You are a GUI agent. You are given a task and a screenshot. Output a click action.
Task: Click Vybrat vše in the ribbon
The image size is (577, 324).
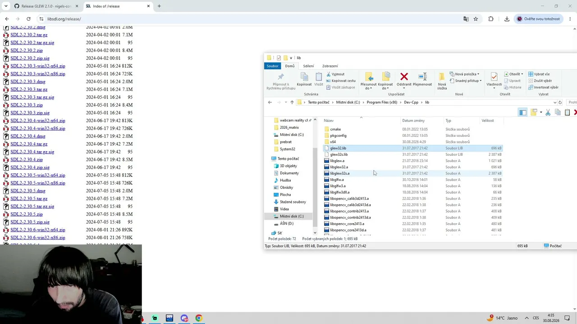[x=539, y=74]
